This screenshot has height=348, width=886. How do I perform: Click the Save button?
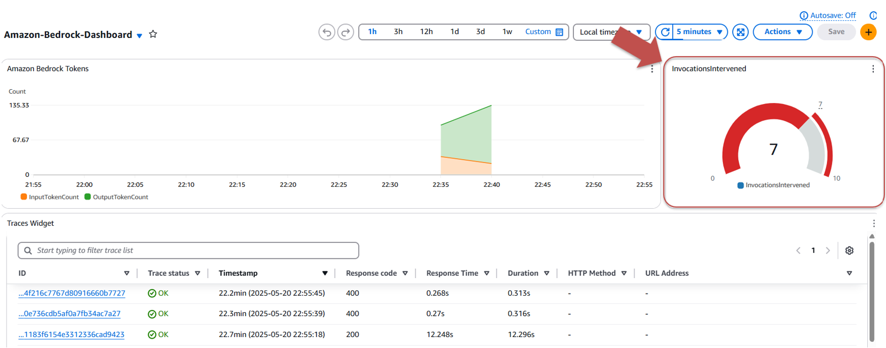(x=836, y=32)
